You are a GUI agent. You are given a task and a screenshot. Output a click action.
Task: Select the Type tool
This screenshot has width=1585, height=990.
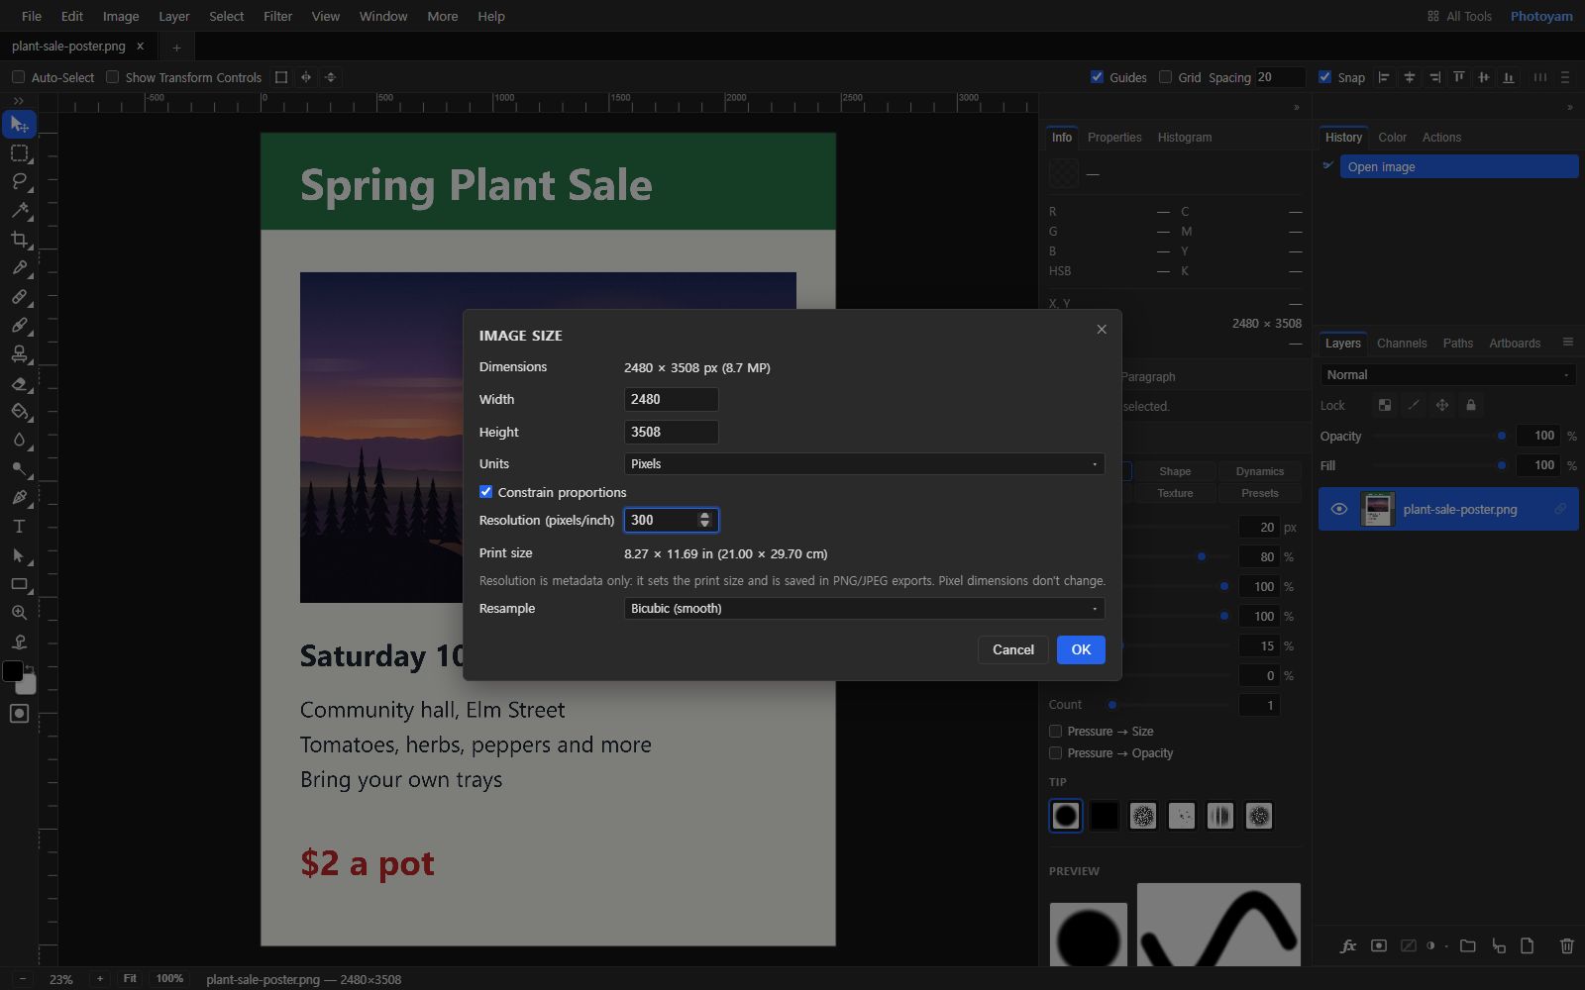tap(19, 526)
